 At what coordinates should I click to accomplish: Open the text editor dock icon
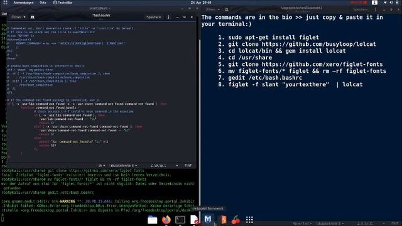pos(194,220)
